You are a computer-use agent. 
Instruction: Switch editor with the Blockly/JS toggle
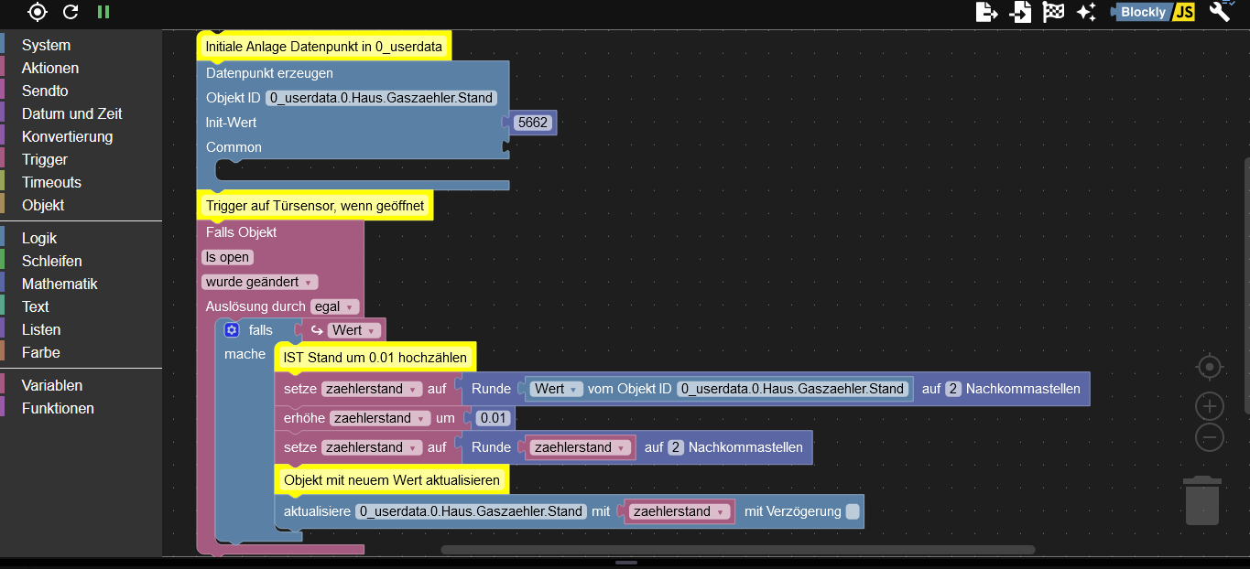point(1153,12)
